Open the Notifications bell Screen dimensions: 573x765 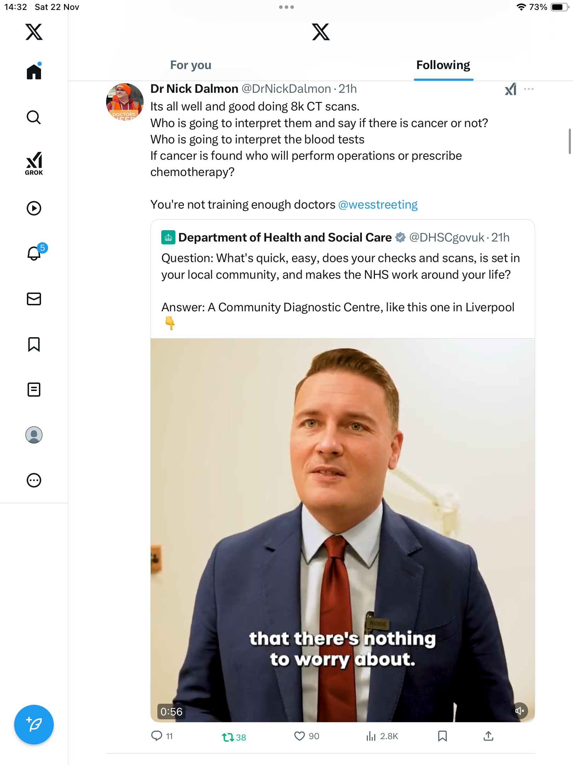[34, 253]
